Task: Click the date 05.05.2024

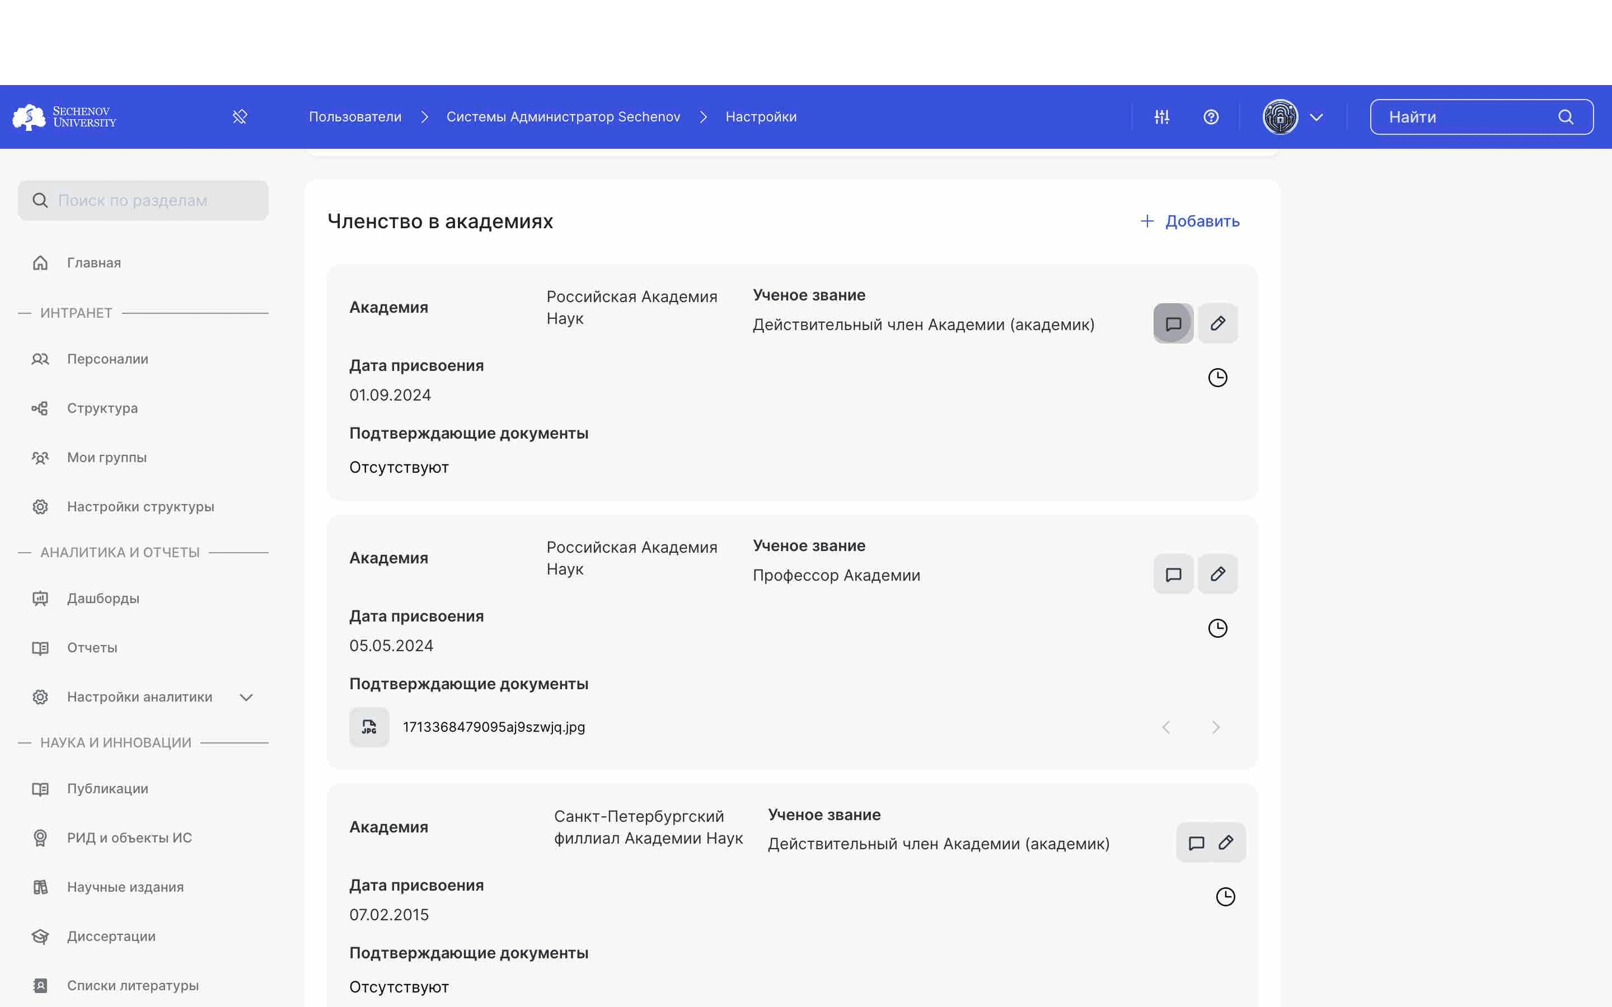Action: click(x=391, y=646)
